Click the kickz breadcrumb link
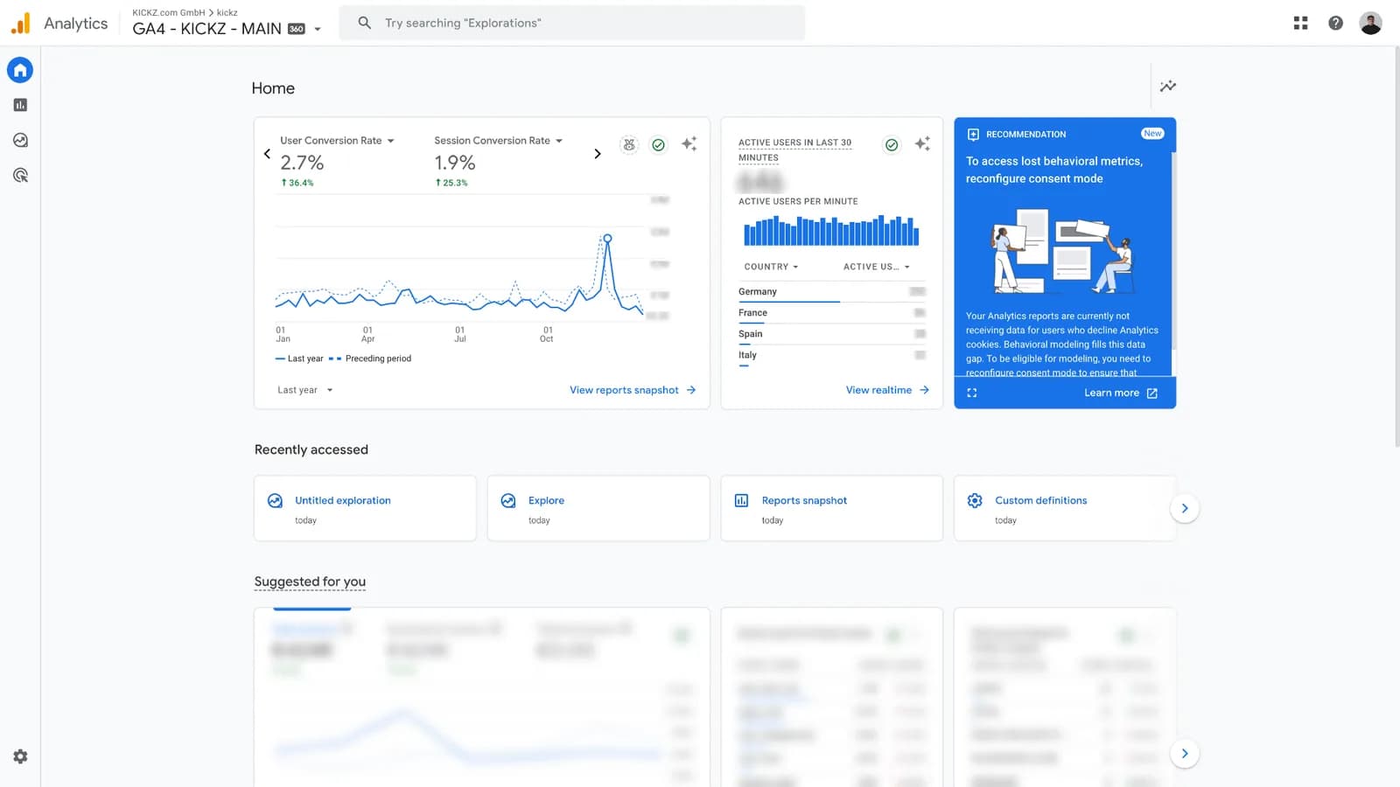 click(x=227, y=12)
